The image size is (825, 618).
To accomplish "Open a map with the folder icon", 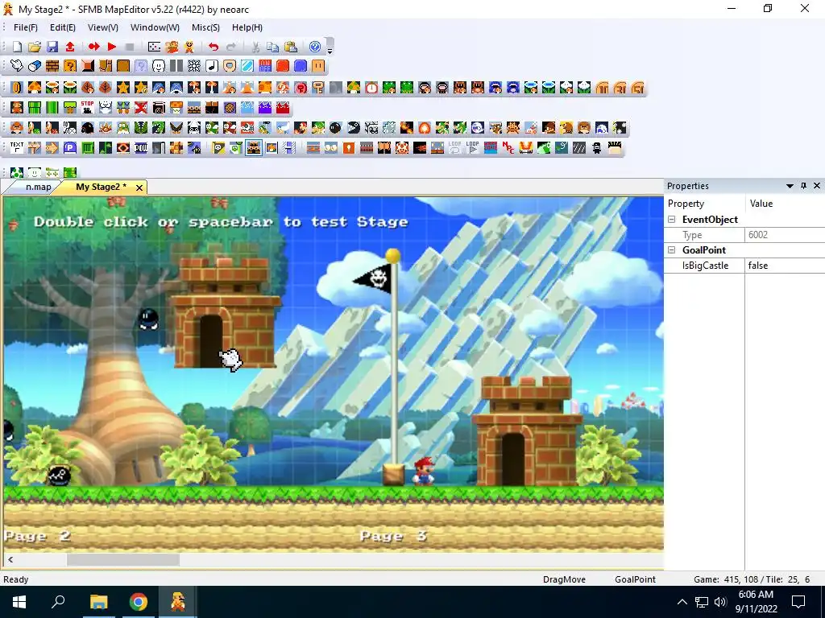I will [x=35, y=47].
